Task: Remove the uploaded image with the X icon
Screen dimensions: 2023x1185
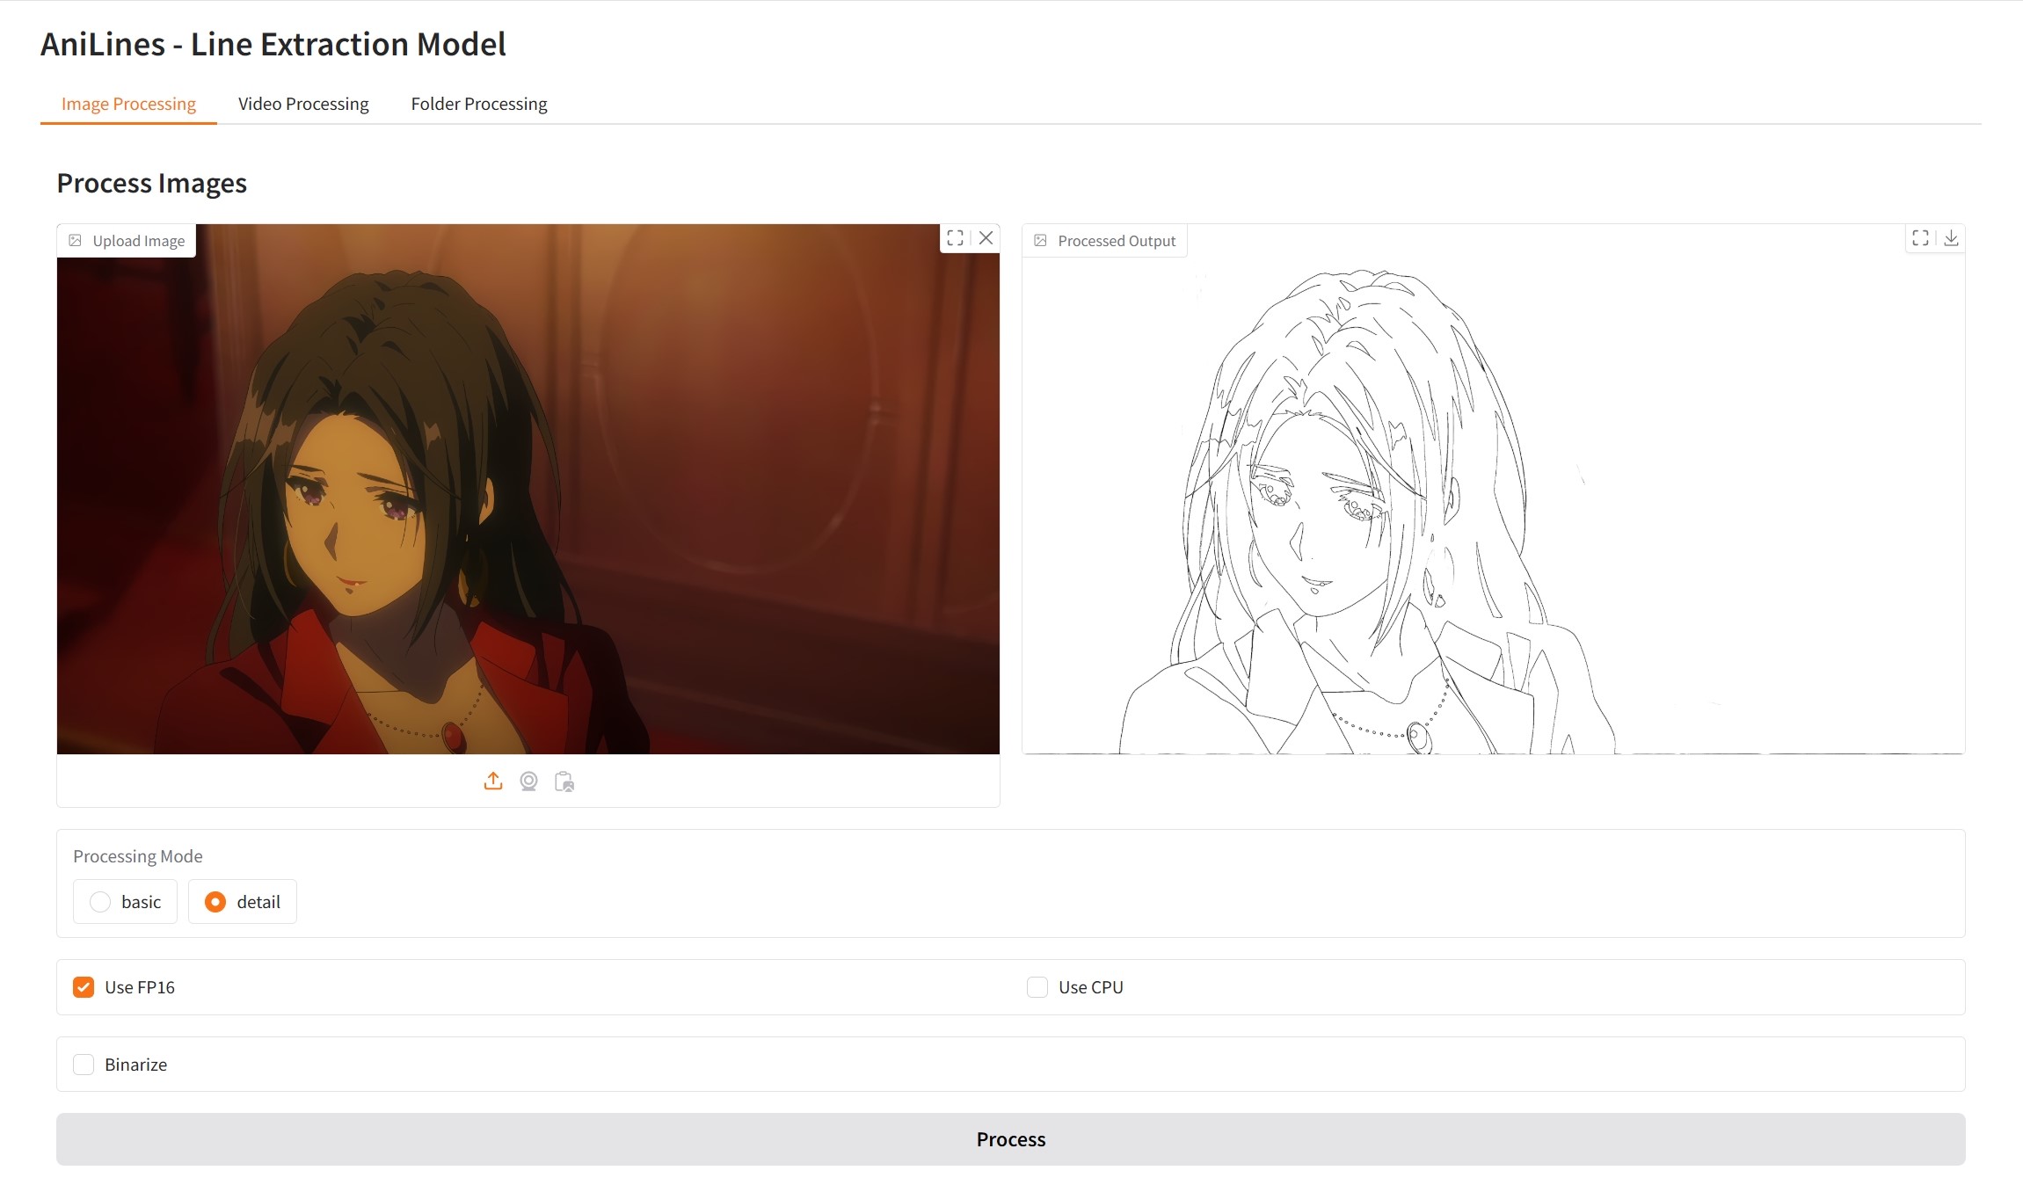Action: coord(986,238)
